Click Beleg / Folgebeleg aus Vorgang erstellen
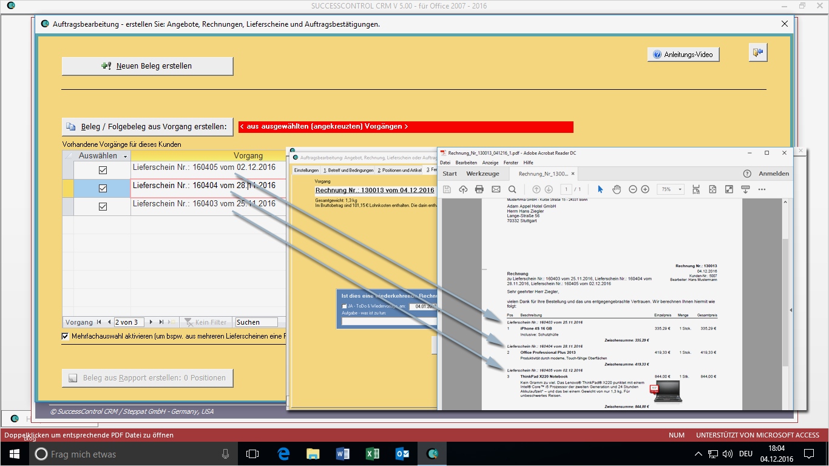The width and height of the screenshot is (829, 466). point(147,126)
